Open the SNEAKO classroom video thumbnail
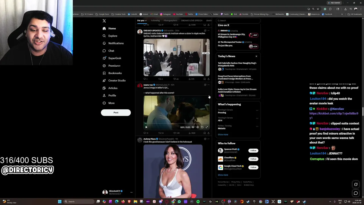The height and width of the screenshot is (205, 364). coord(176,57)
